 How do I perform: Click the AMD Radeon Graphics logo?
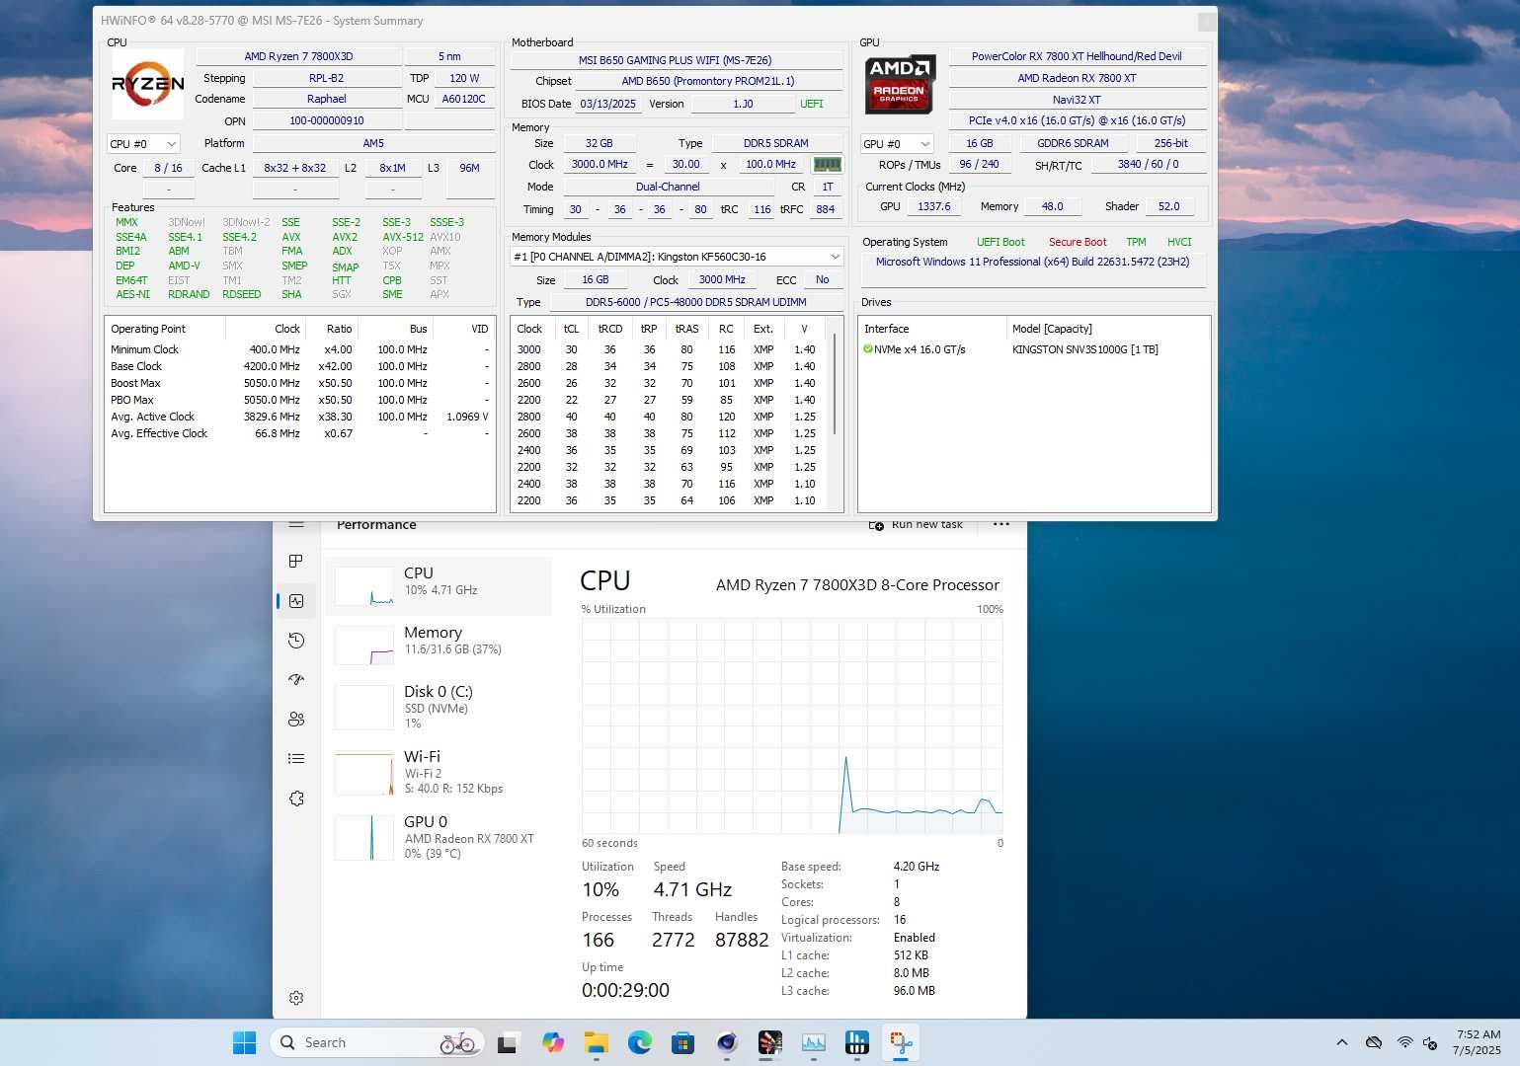(900, 84)
